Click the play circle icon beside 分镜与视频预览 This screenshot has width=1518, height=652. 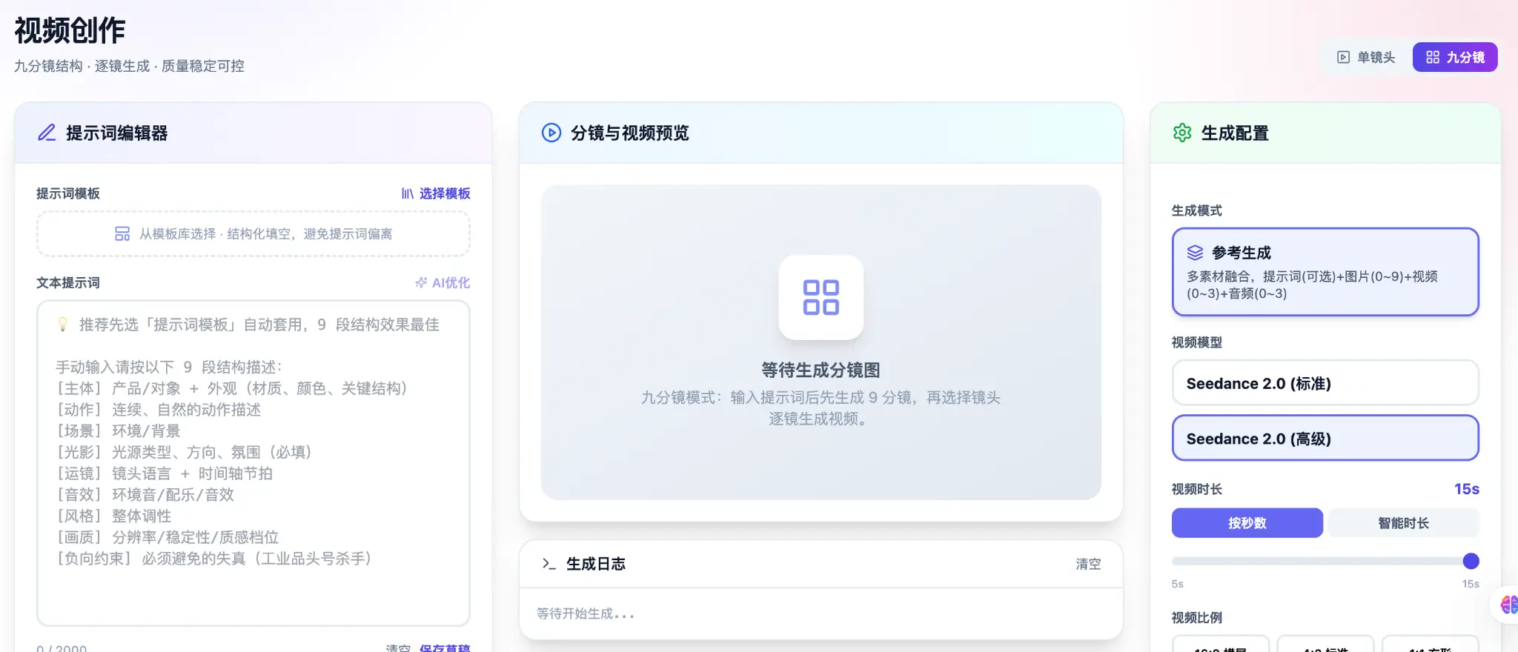coord(551,133)
